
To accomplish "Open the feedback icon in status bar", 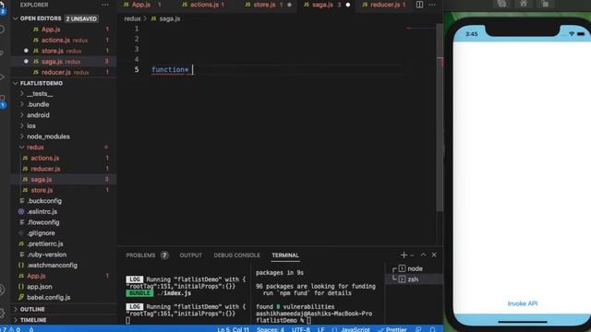I will 418,329.
